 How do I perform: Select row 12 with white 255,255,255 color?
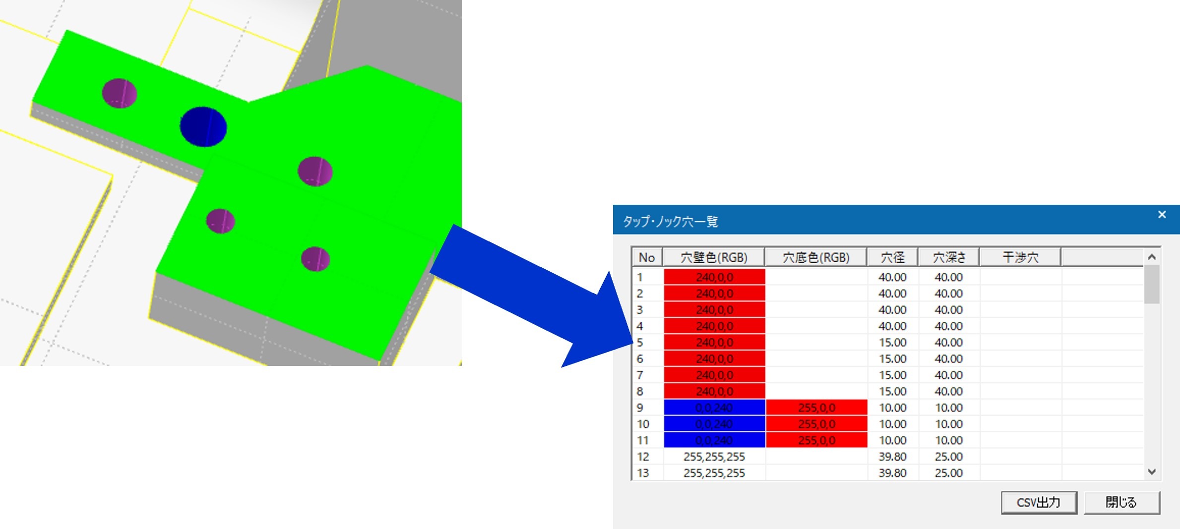click(714, 457)
